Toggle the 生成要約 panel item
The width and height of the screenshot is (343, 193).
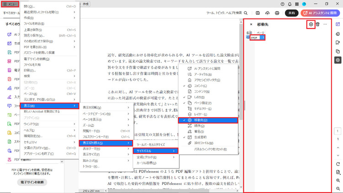pos(208,137)
